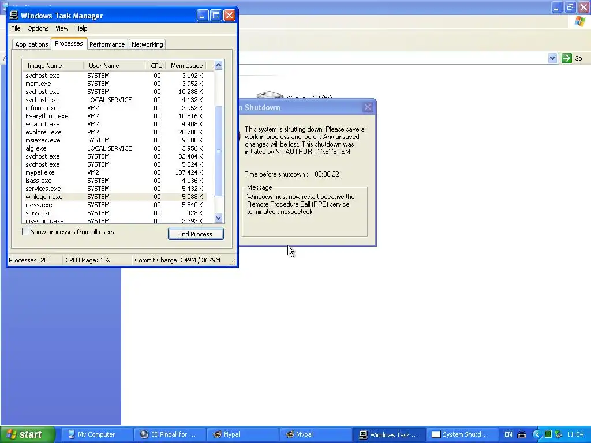Sort by Mem Usage column header
Image resolution: width=591 pixels, height=443 pixels.
(186, 66)
